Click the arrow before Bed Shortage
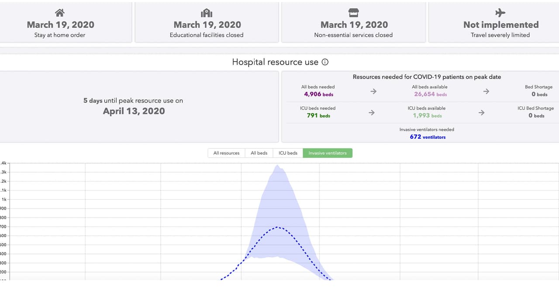The image size is (559, 289). 486,91
